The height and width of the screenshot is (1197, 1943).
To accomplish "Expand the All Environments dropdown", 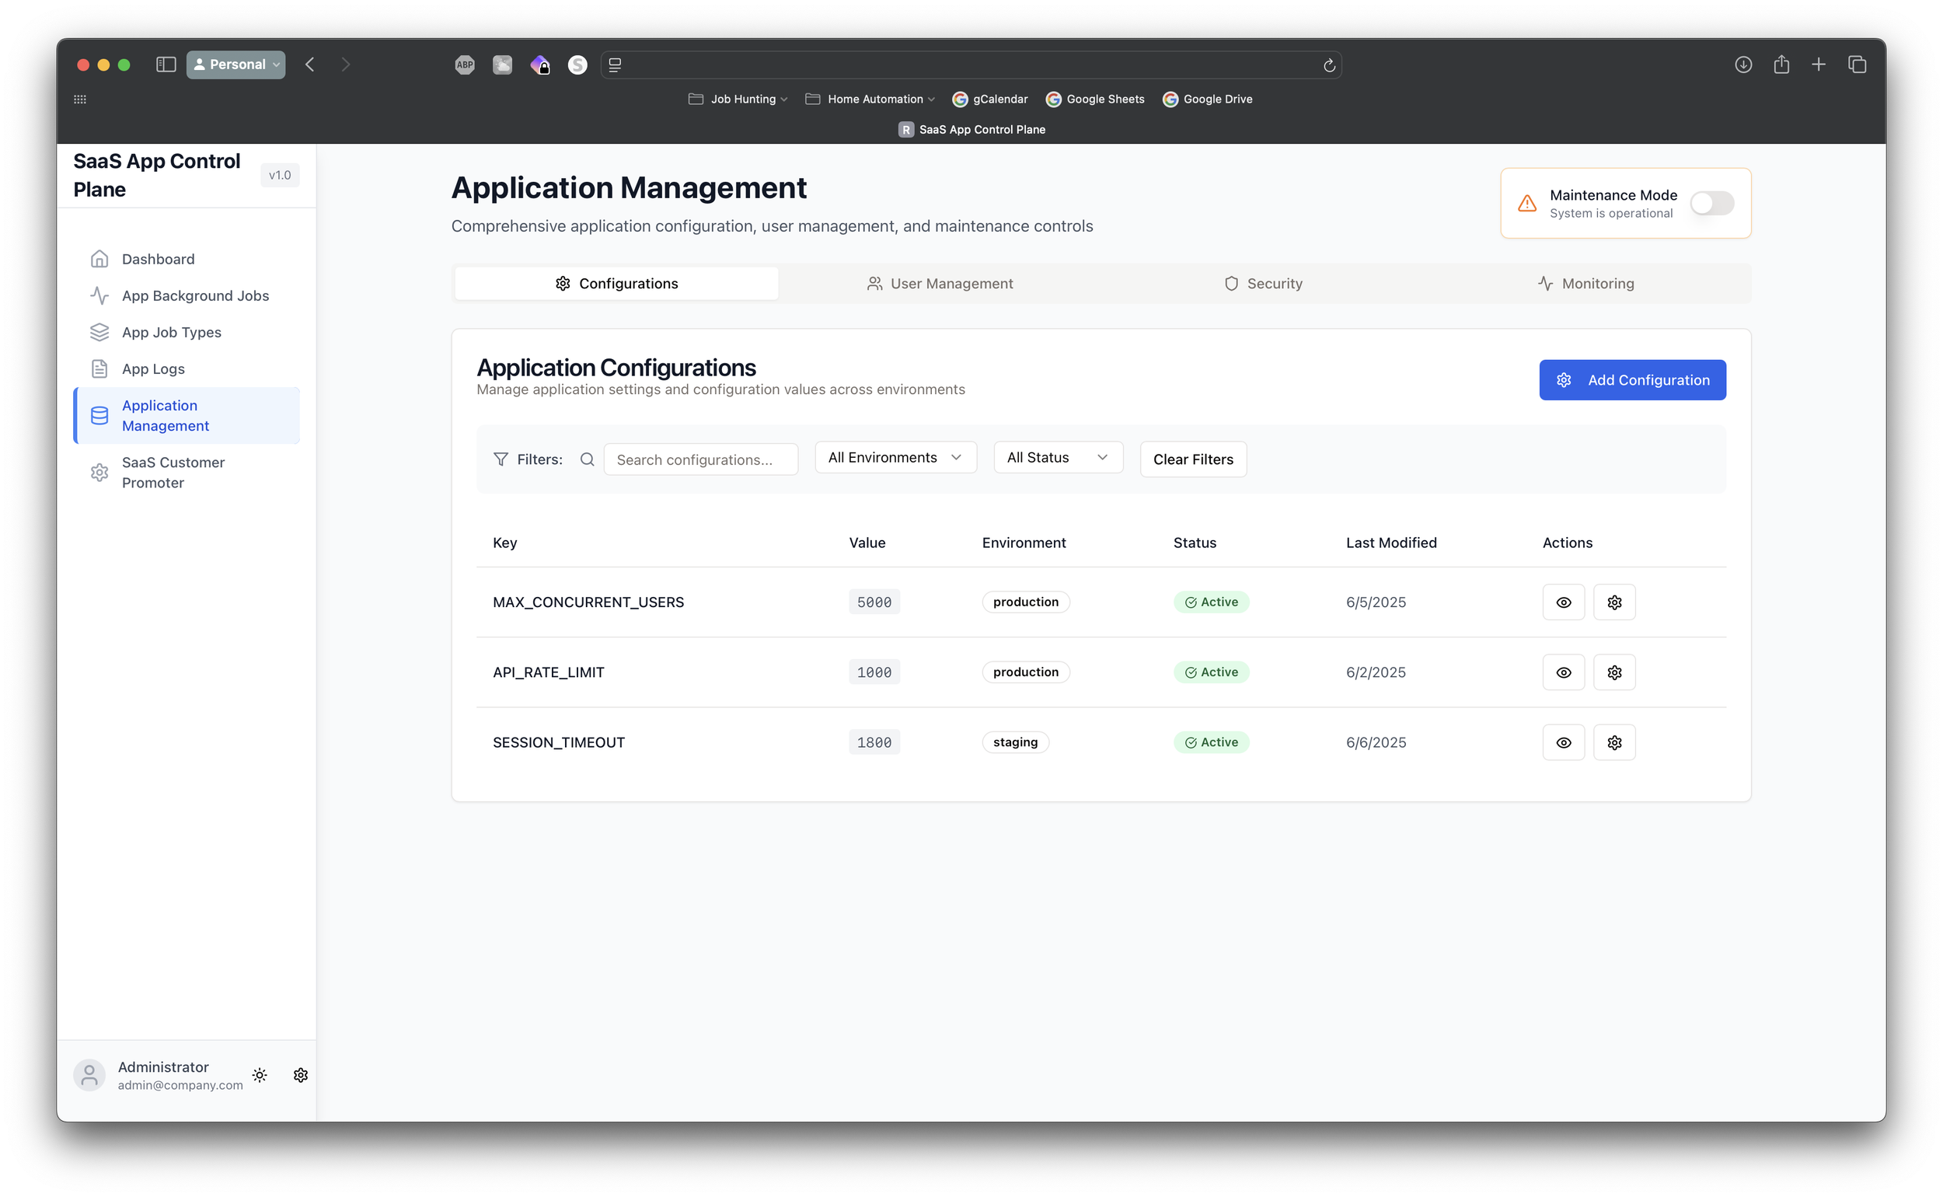I will point(895,458).
